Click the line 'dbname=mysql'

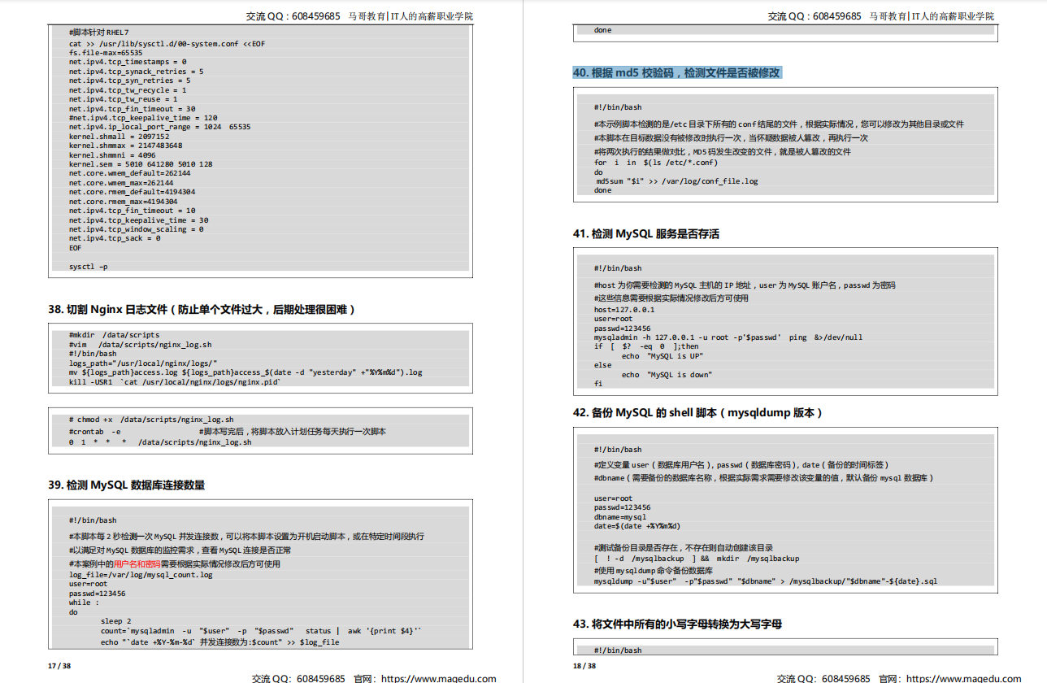(x=620, y=516)
